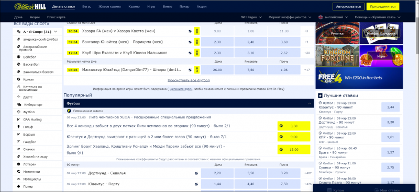Select home odds 2.20 for Дортмунд - Севилья

click(x=217, y=173)
